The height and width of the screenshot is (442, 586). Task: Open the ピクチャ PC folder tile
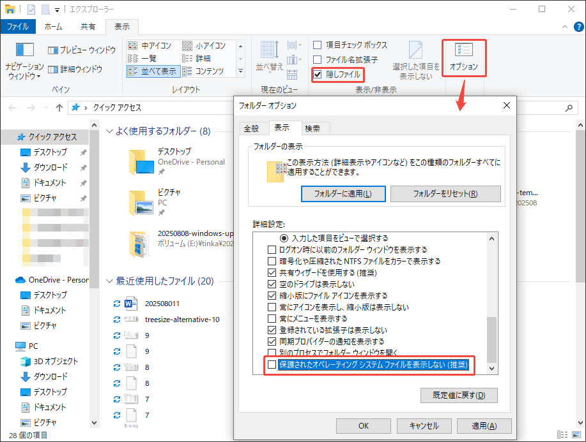pyautogui.click(x=155, y=203)
